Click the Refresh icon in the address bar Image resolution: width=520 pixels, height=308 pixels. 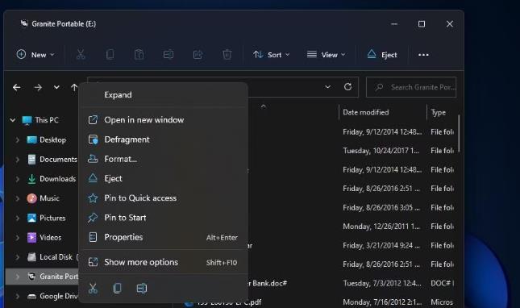pyautogui.click(x=347, y=87)
